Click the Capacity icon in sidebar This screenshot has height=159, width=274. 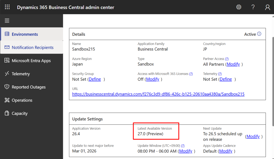[x=7, y=113]
